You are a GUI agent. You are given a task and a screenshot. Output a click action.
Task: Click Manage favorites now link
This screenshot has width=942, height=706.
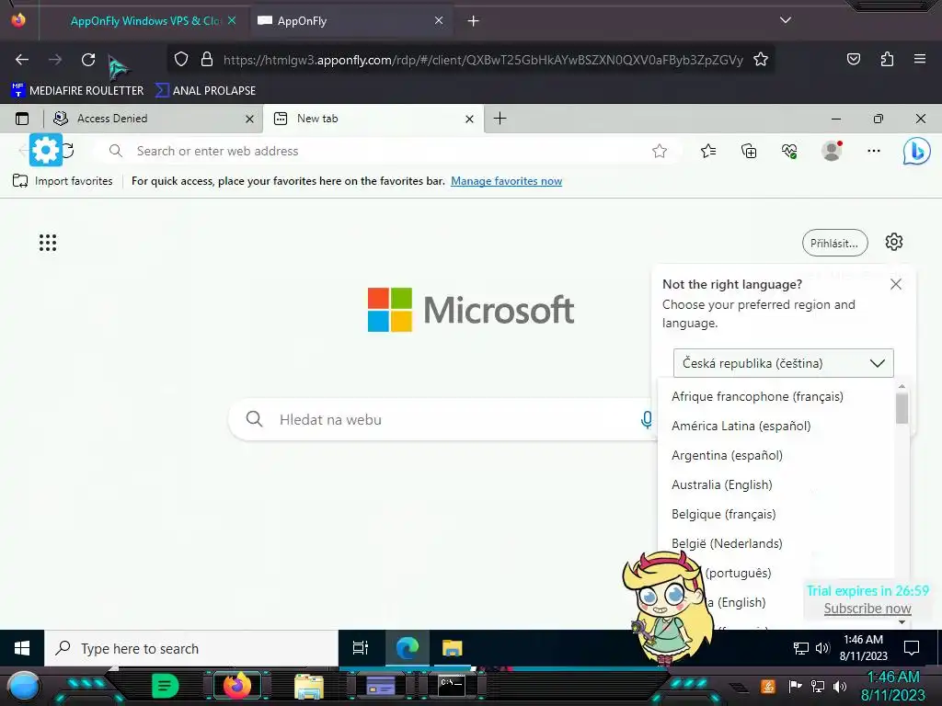507,181
